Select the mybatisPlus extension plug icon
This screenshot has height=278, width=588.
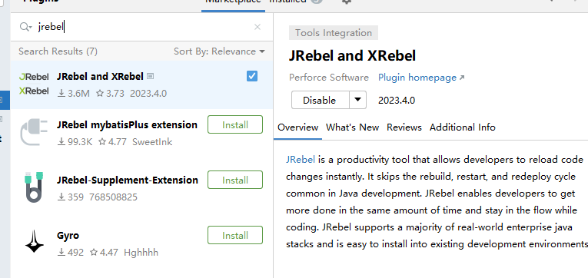(x=34, y=132)
